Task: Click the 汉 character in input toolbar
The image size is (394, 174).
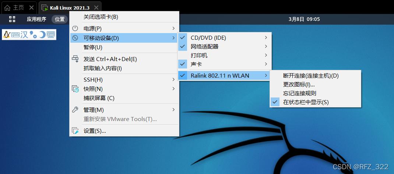Action: (24, 35)
